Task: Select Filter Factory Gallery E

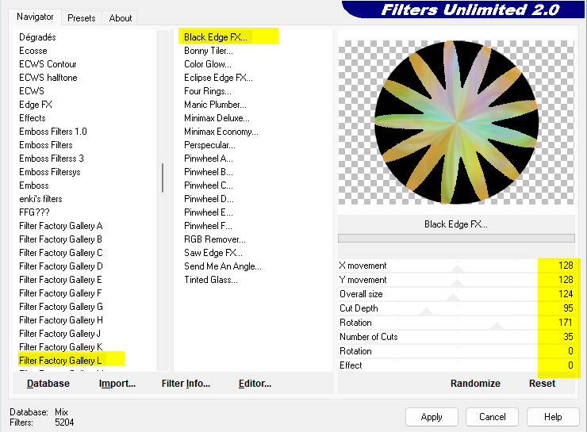Action: [x=60, y=279]
